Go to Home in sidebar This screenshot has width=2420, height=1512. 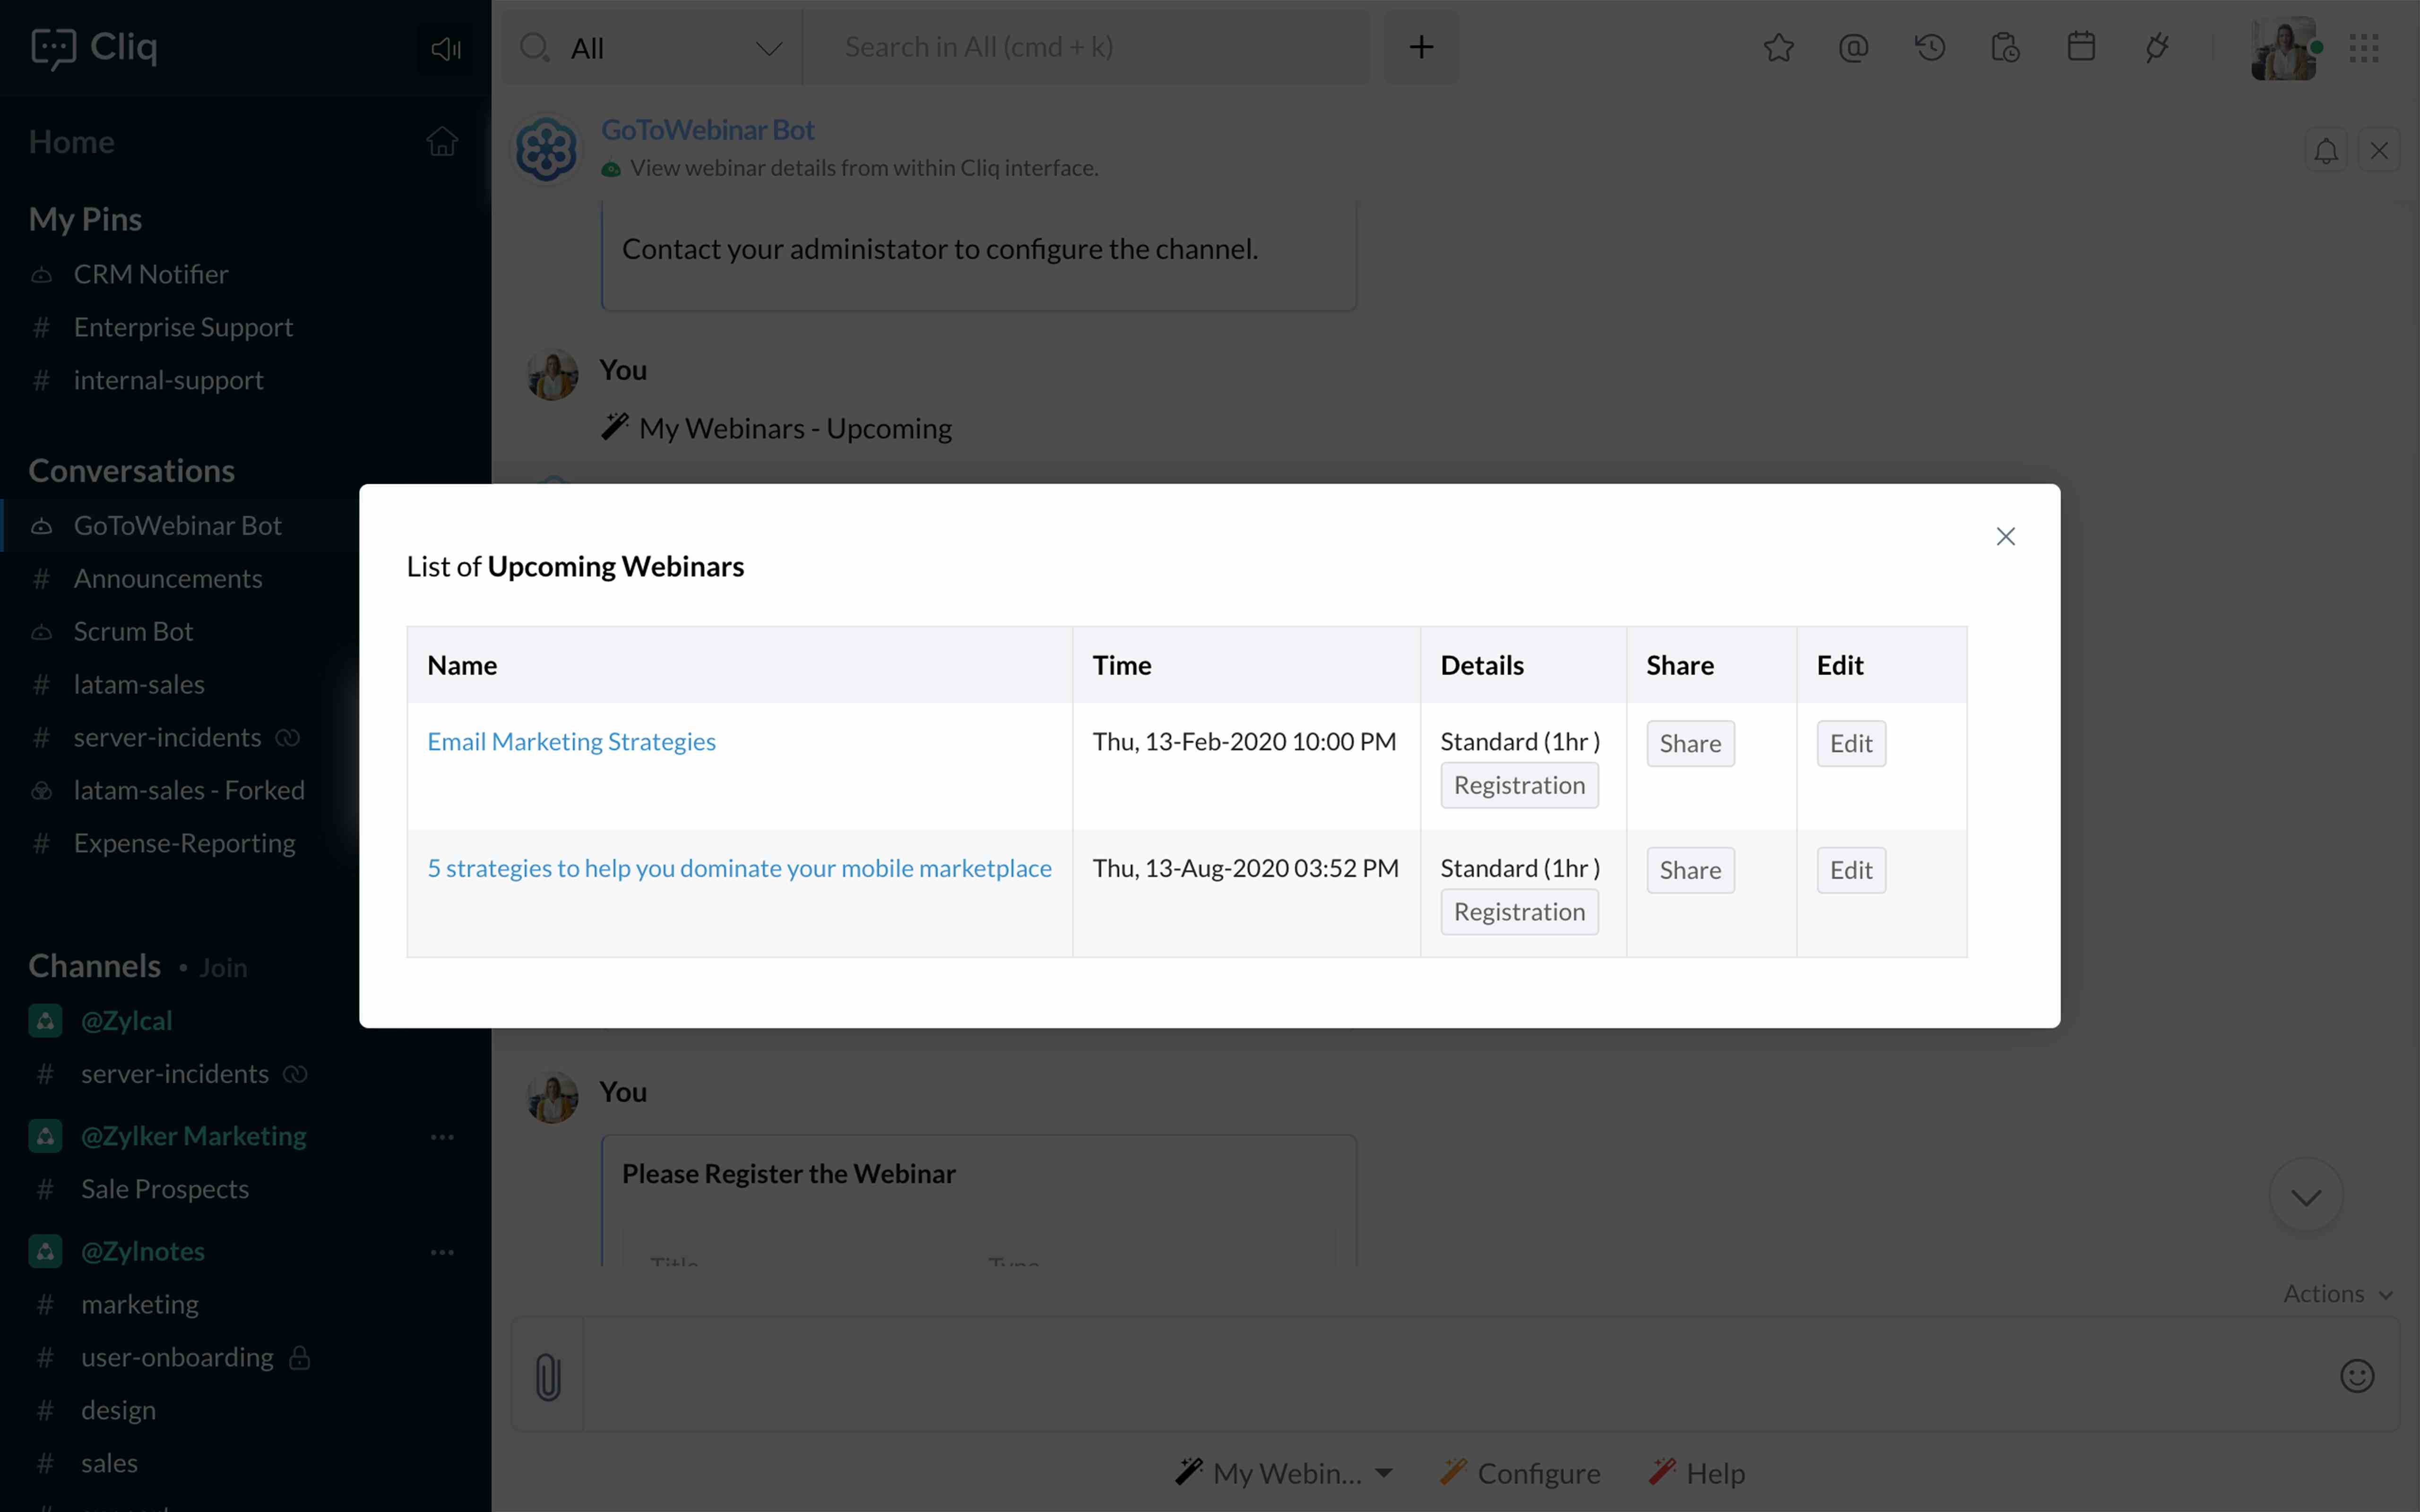(x=71, y=142)
